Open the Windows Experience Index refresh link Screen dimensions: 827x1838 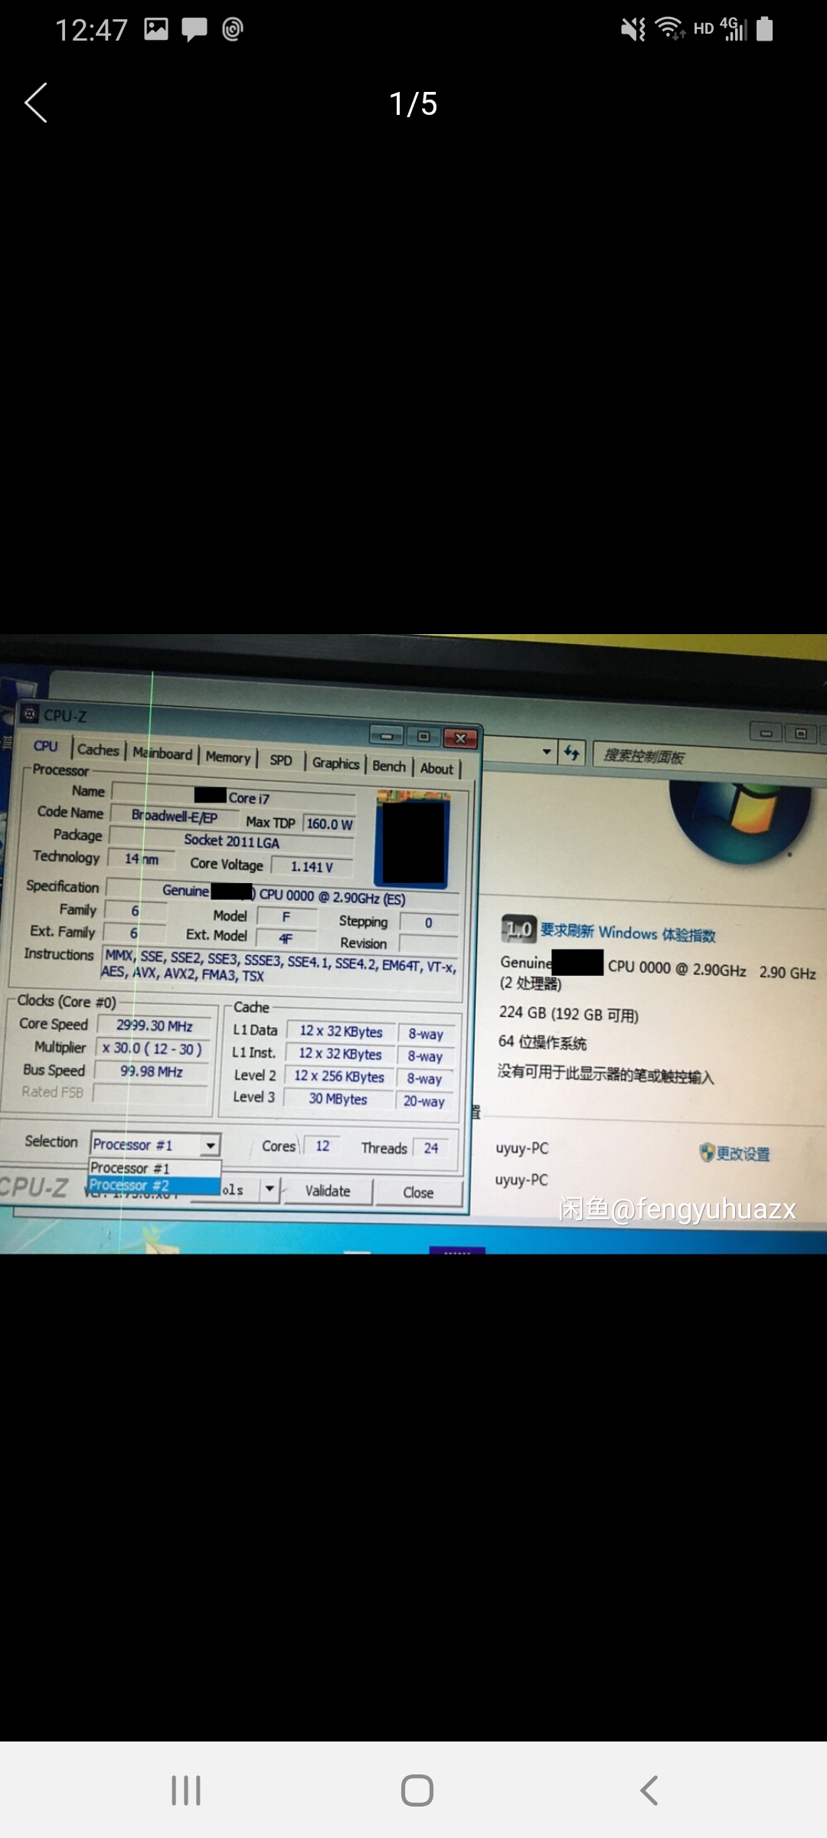628,933
